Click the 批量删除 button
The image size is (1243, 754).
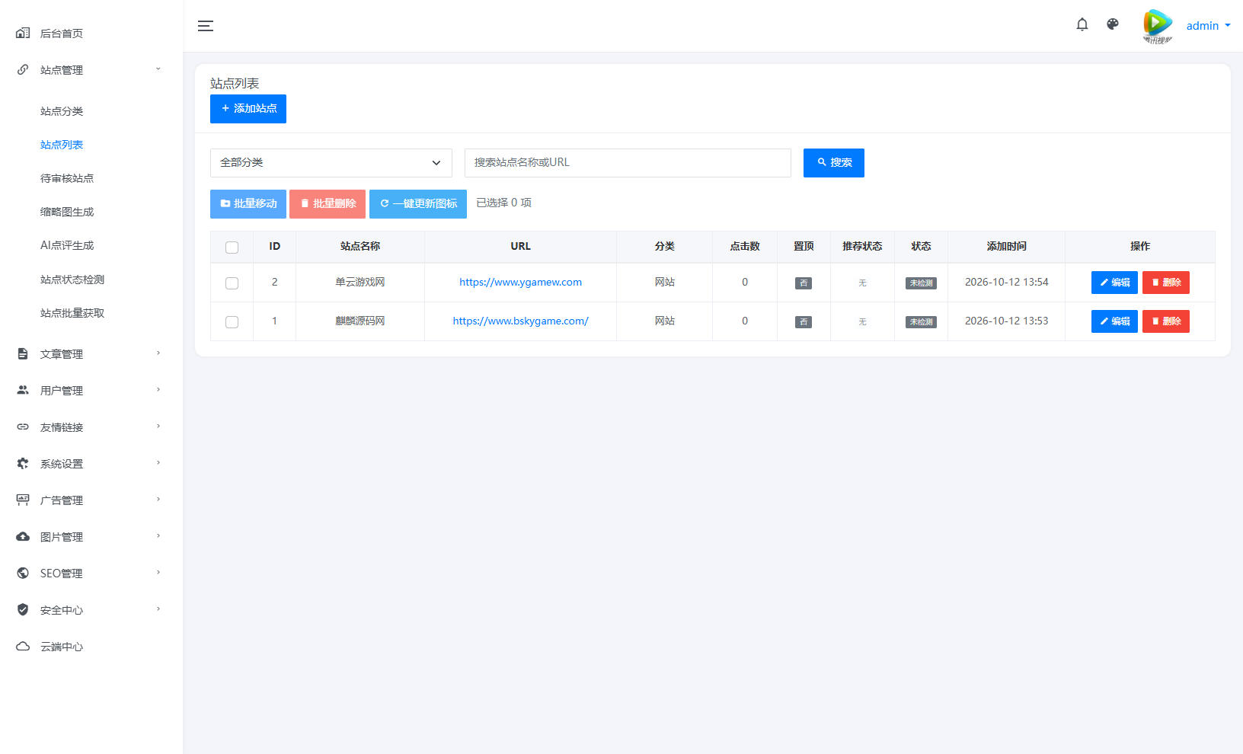tap(328, 204)
